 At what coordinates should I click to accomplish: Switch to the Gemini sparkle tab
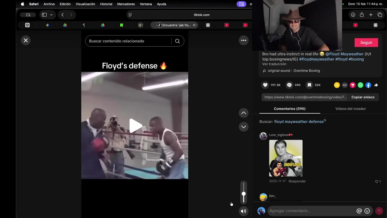click(47, 25)
